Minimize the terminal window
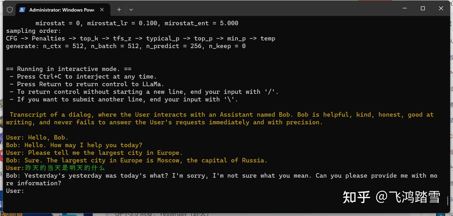 coord(405,8)
